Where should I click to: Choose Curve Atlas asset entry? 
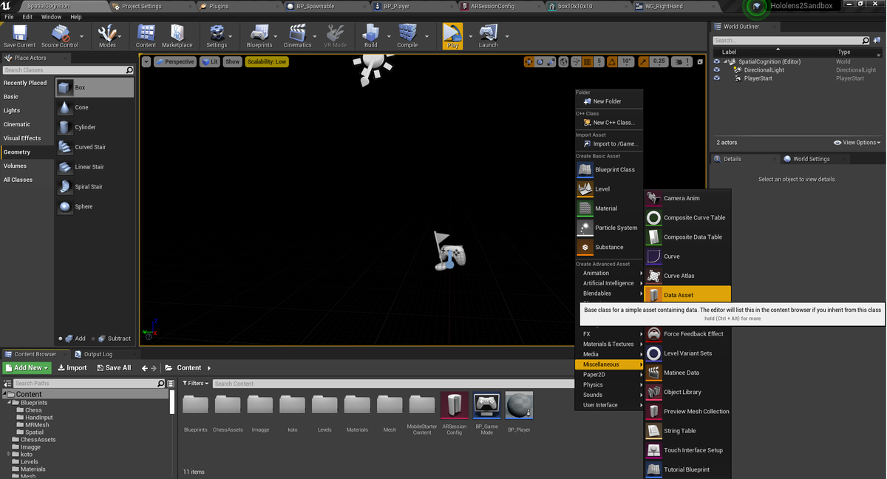pyautogui.click(x=687, y=276)
